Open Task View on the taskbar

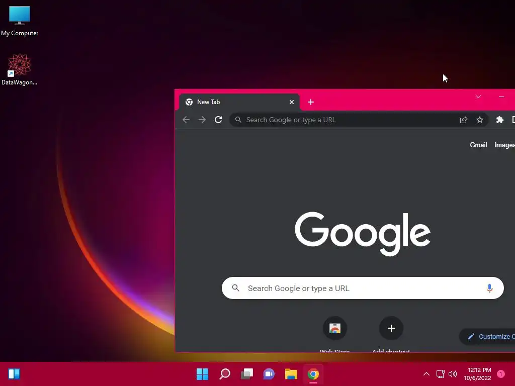click(246, 374)
